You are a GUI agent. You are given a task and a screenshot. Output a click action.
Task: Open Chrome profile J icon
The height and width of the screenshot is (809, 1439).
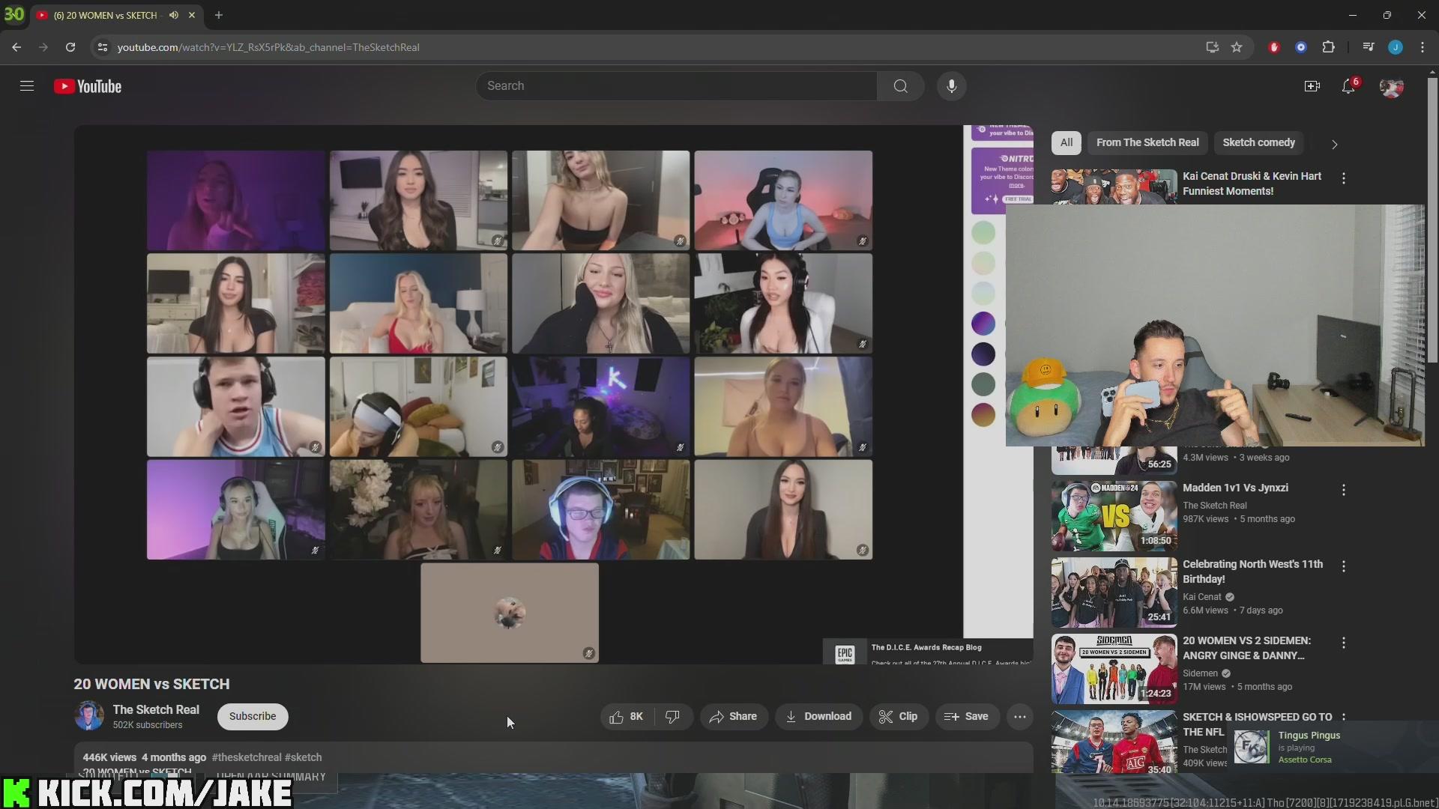[x=1395, y=47]
